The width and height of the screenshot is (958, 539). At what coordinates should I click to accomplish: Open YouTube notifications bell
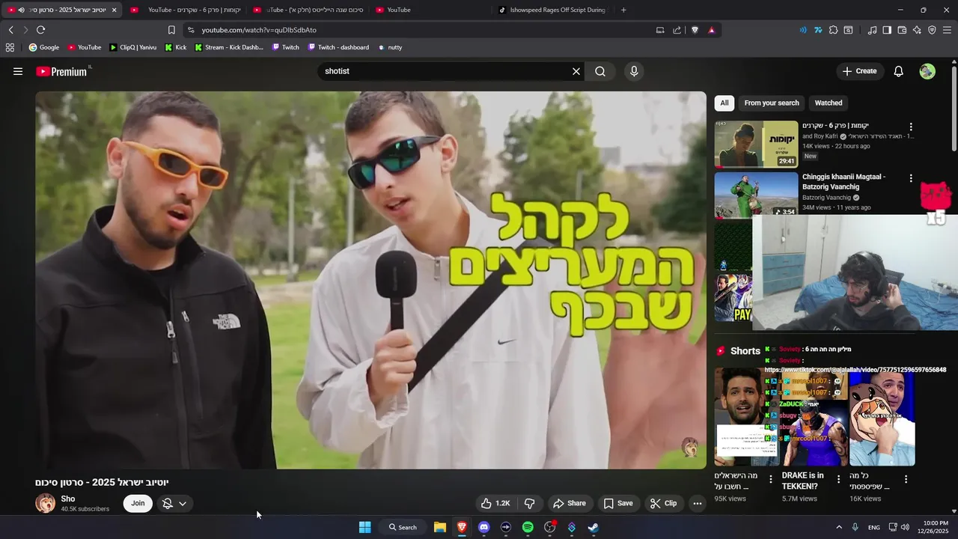899,71
